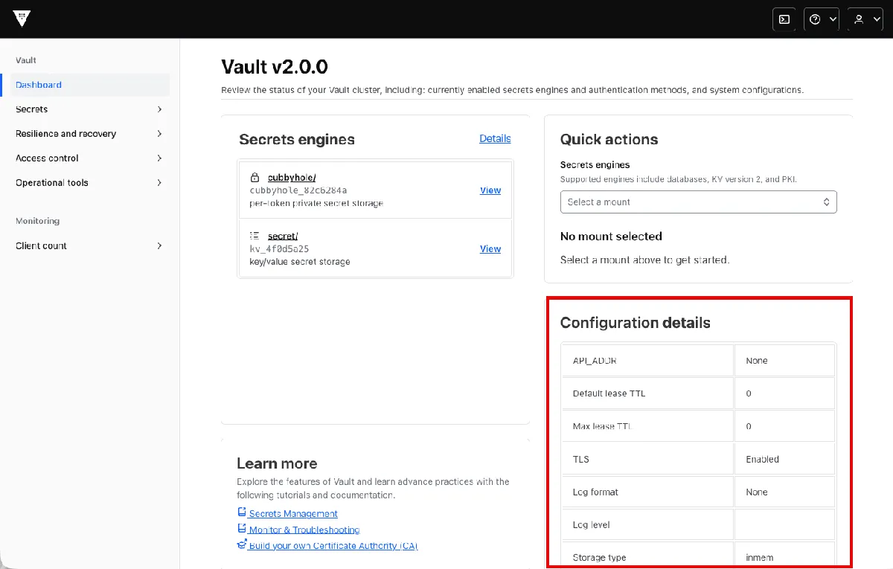Open the Secrets Management tutorial link
This screenshot has width=893, height=569.
point(293,513)
